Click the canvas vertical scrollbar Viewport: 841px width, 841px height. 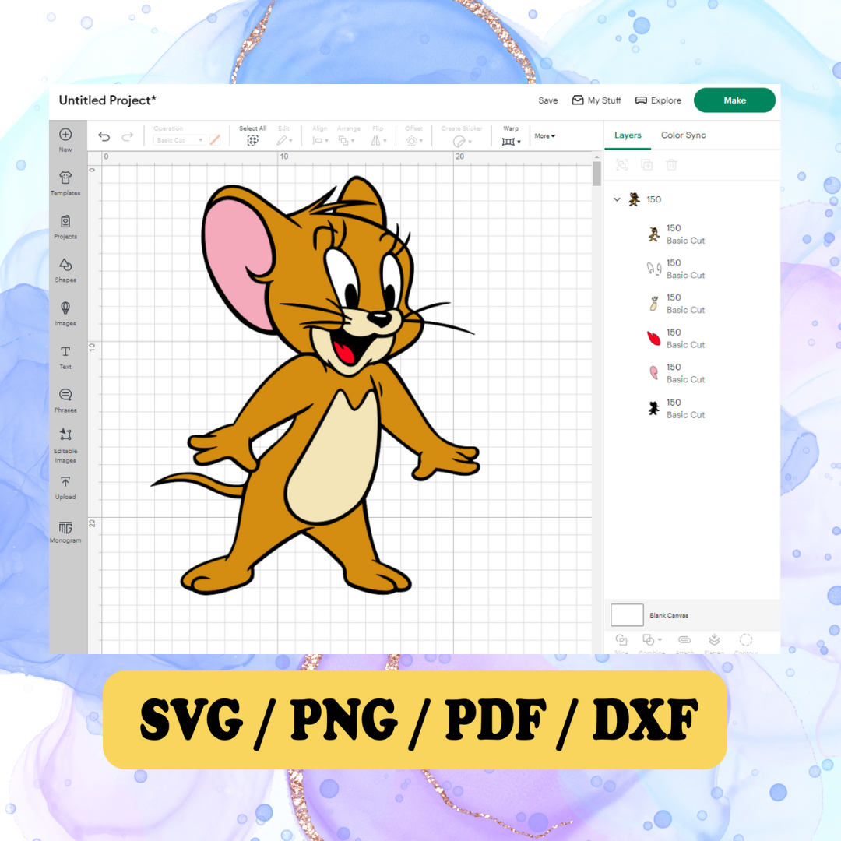pyautogui.click(x=596, y=174)
